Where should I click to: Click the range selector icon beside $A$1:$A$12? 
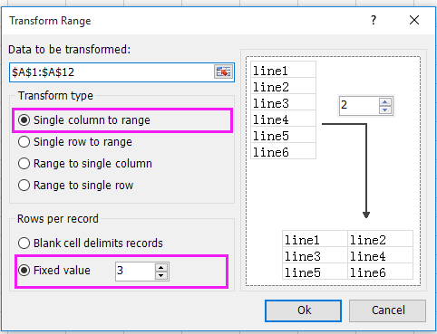tap(224, 72)
